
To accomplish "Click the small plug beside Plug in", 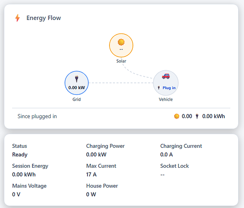I will point(159,88).
